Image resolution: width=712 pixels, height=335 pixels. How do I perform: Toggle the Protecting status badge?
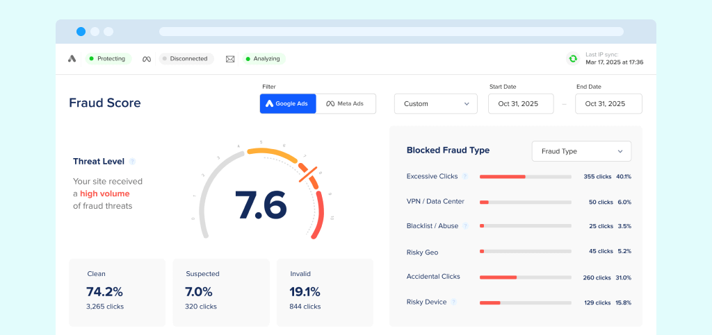click(x=108, y=59)
